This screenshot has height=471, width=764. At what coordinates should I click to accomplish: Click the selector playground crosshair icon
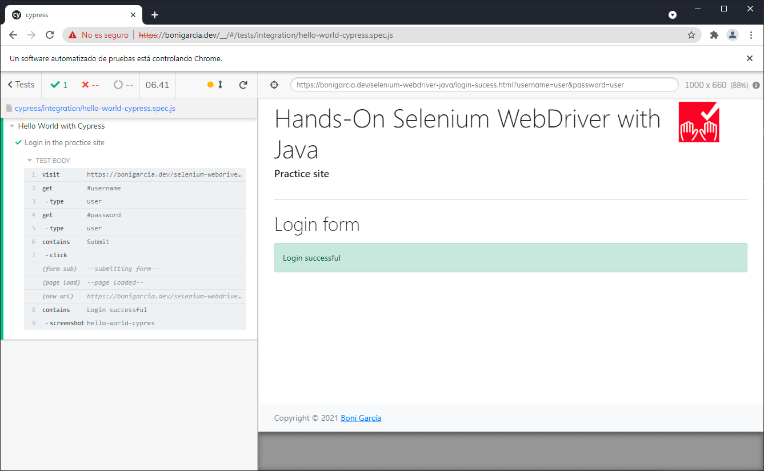[274, 85]
